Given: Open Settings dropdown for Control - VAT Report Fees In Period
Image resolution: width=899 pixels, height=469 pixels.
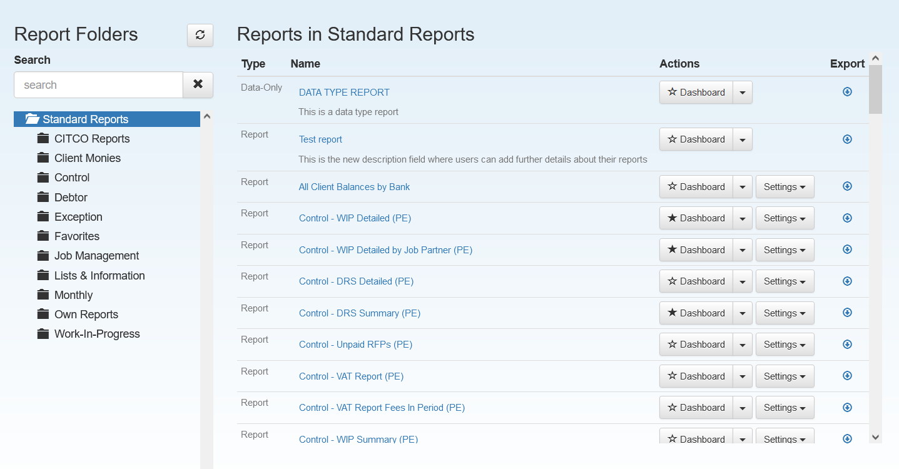Looking at the screenshot, I should (785, 407).
